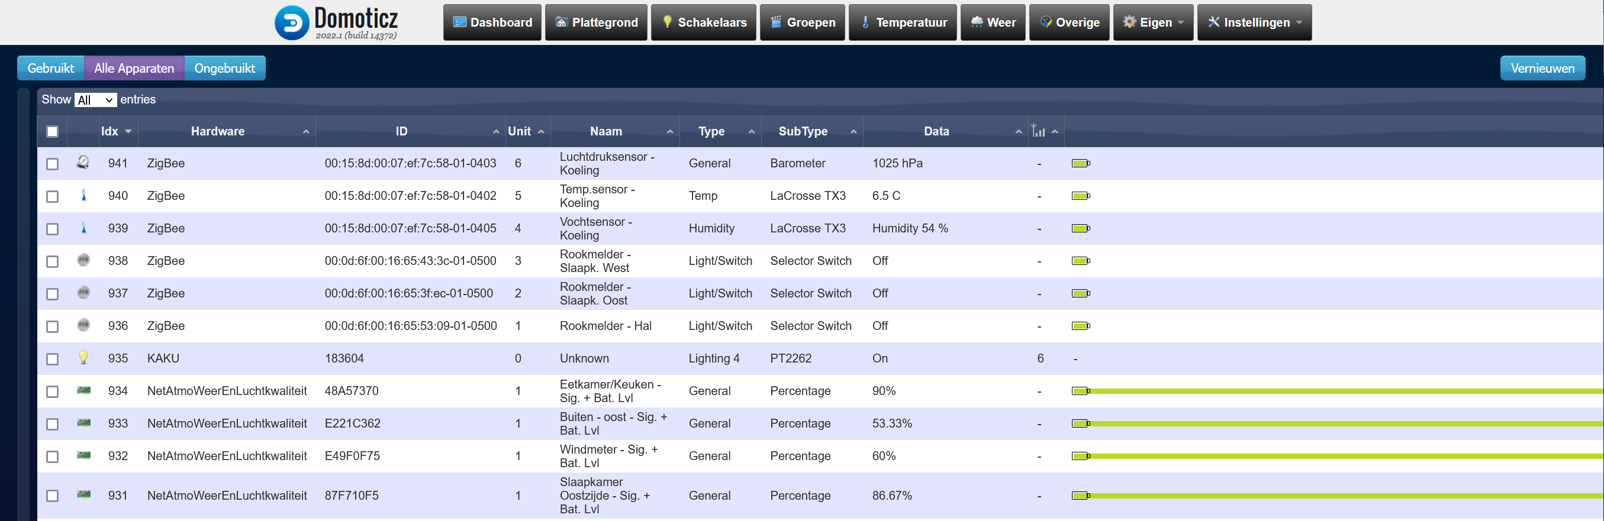Screen dimensions: 1604x521
Task: Open the Overige page
Action: tap(1069, 22)
